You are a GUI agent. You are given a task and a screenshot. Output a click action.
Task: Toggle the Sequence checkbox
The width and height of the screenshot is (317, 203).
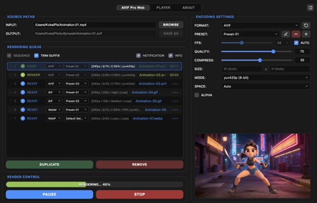[9, 56]
